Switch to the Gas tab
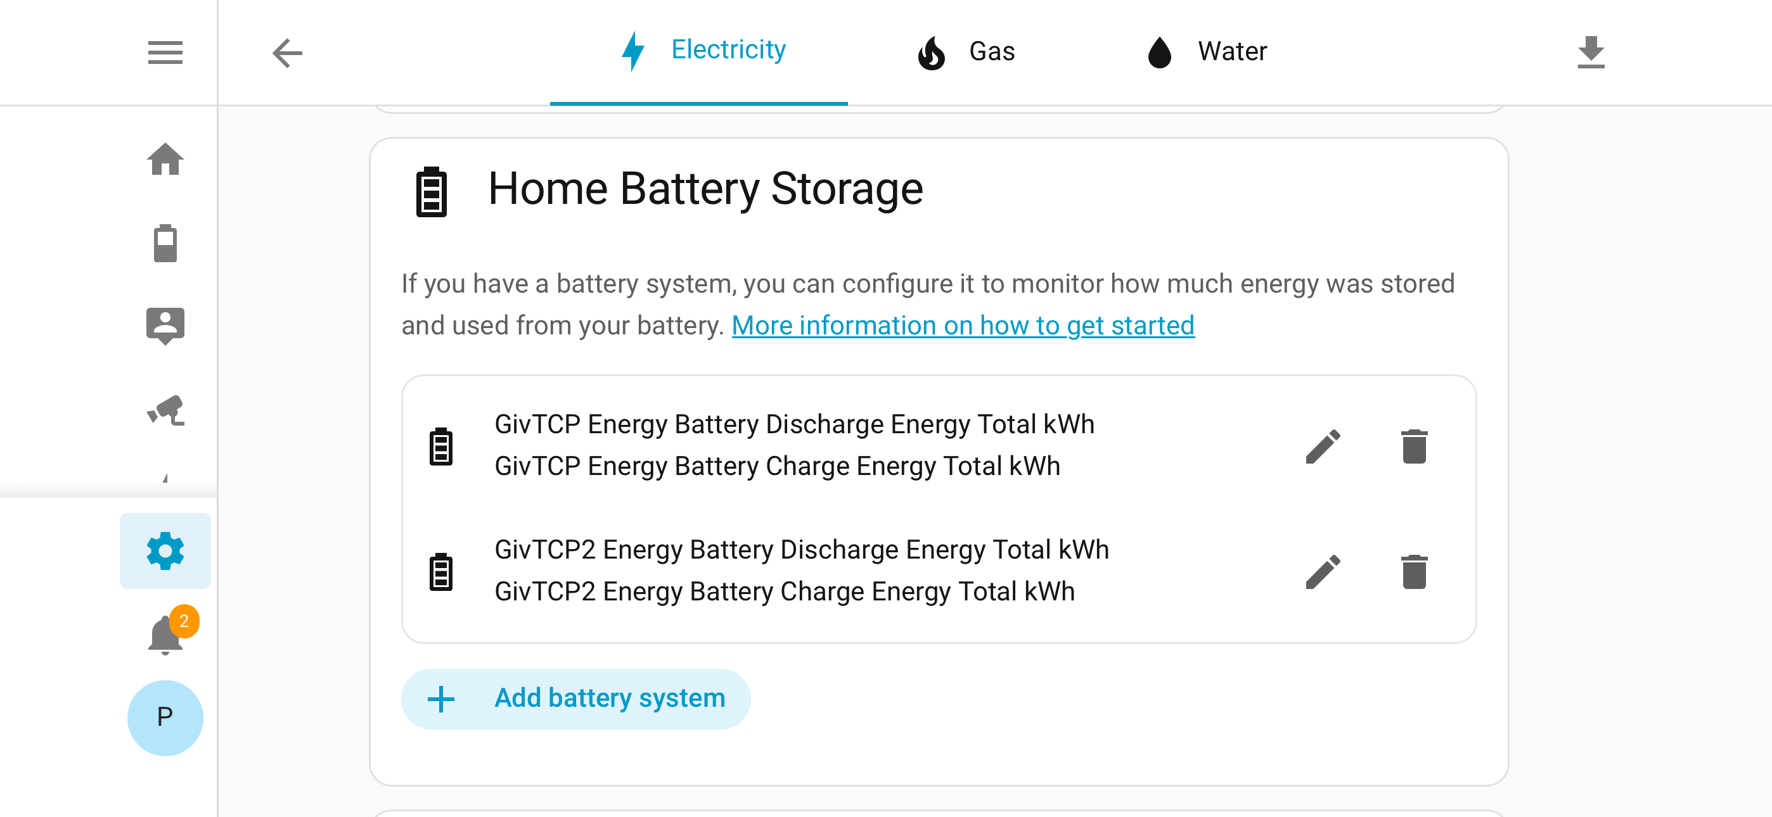This screenshot has height=817, width=1772. [x=966, y=51]
